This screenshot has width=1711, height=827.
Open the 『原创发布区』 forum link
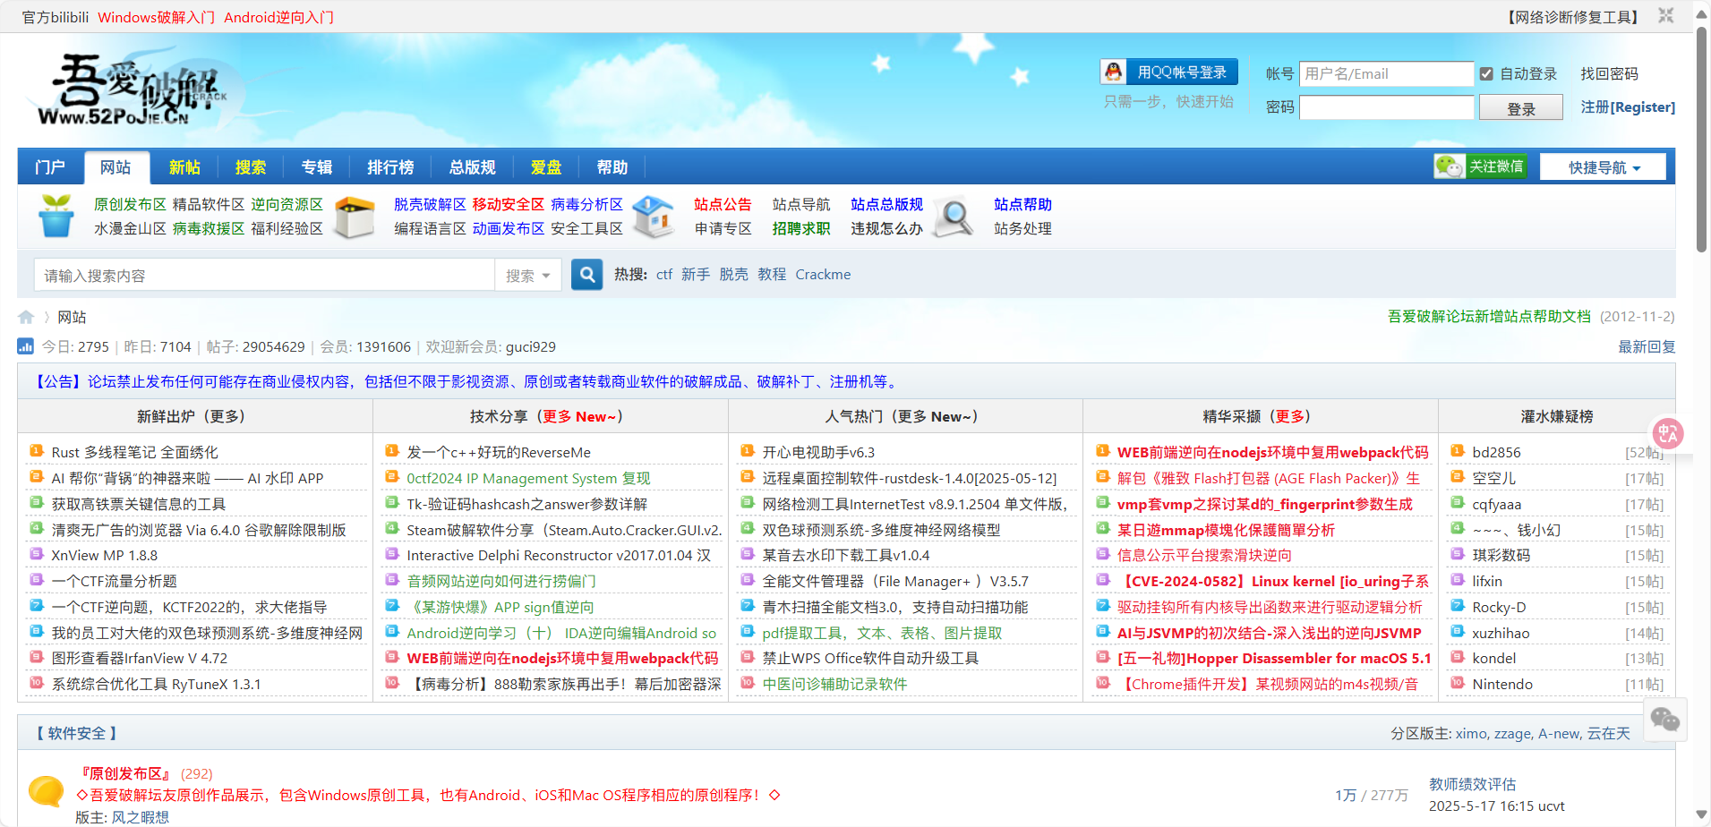pyautogui.click(x=124, y=773)
